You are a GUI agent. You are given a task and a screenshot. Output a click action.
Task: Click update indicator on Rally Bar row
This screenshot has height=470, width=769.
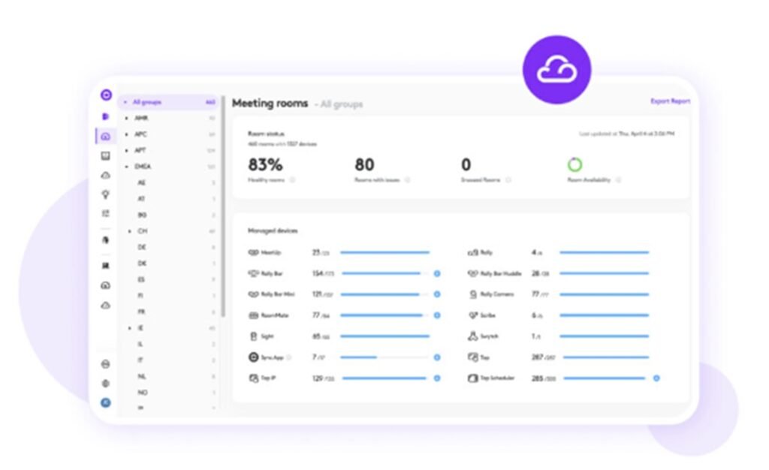coord(437,273)
